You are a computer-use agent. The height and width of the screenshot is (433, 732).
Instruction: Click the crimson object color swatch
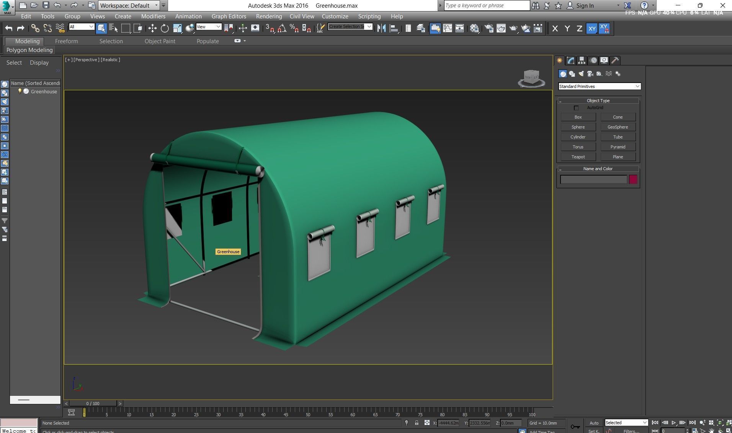(x=633, y=179)
